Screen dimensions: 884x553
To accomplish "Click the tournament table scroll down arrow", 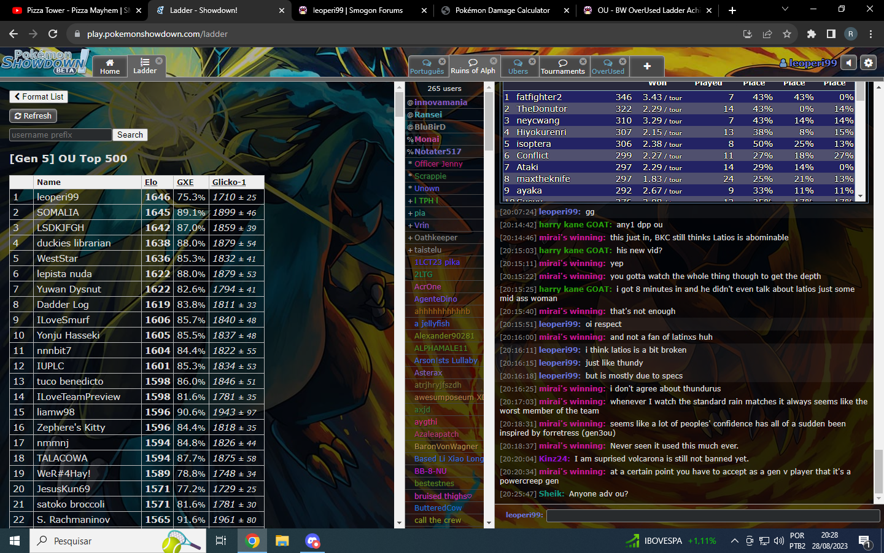I will pyautogui.click(x=860, y=197).
